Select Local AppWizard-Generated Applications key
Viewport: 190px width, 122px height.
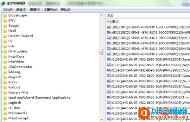(x=39, y=98)
